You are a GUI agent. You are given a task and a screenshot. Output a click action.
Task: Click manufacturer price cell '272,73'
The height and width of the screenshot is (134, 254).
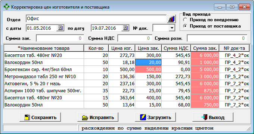[x=122, y=55]
